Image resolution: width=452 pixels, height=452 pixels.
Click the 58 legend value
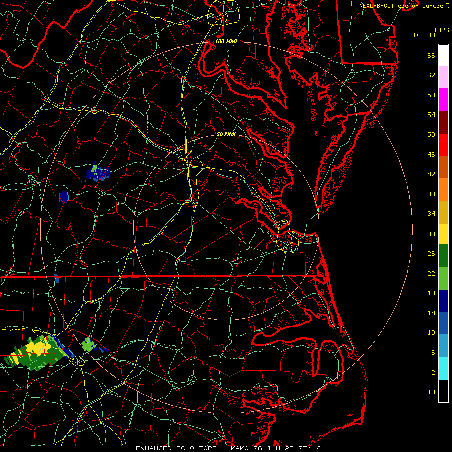pyautogui.click(x=431, y=95)
